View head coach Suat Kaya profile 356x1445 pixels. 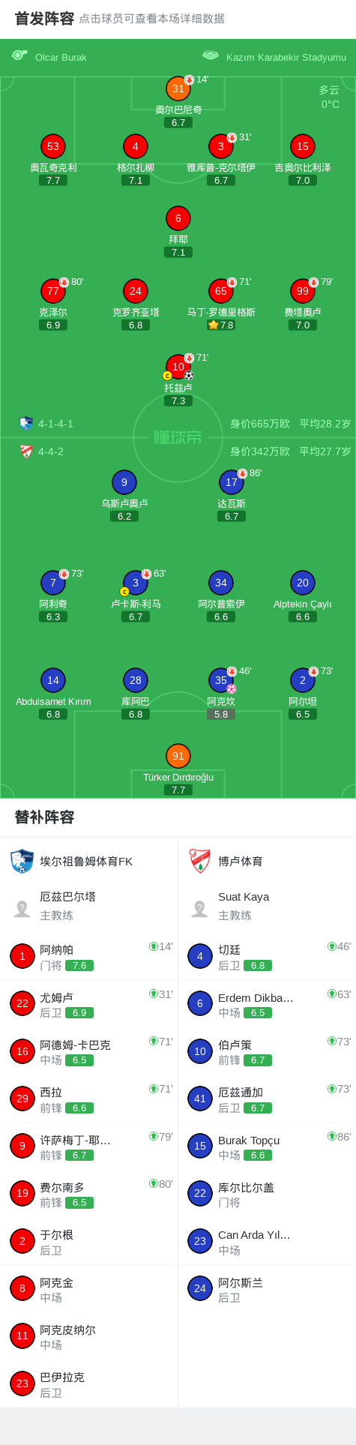pyautogui.click(x=267, y=906)
